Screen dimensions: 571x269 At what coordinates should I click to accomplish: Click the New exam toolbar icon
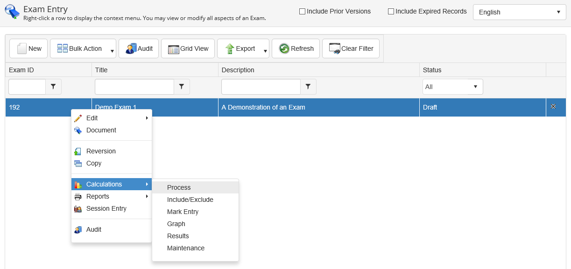21,48
